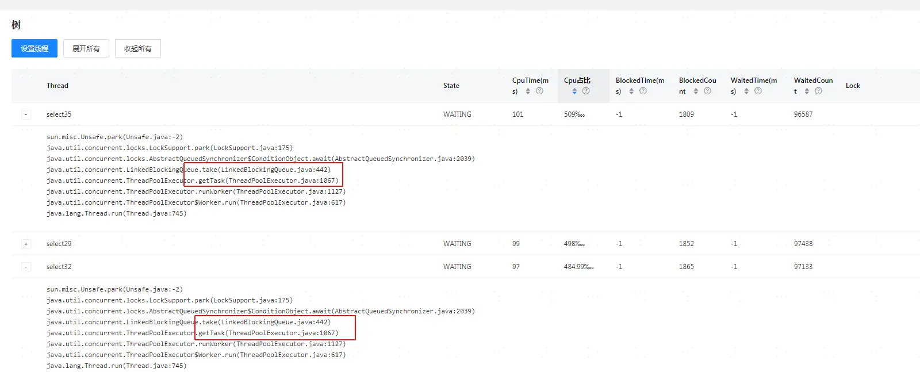Click the CpuTime(ms) column header label
920x372 pixels.
pyautogui.click(x=530, y=86)
